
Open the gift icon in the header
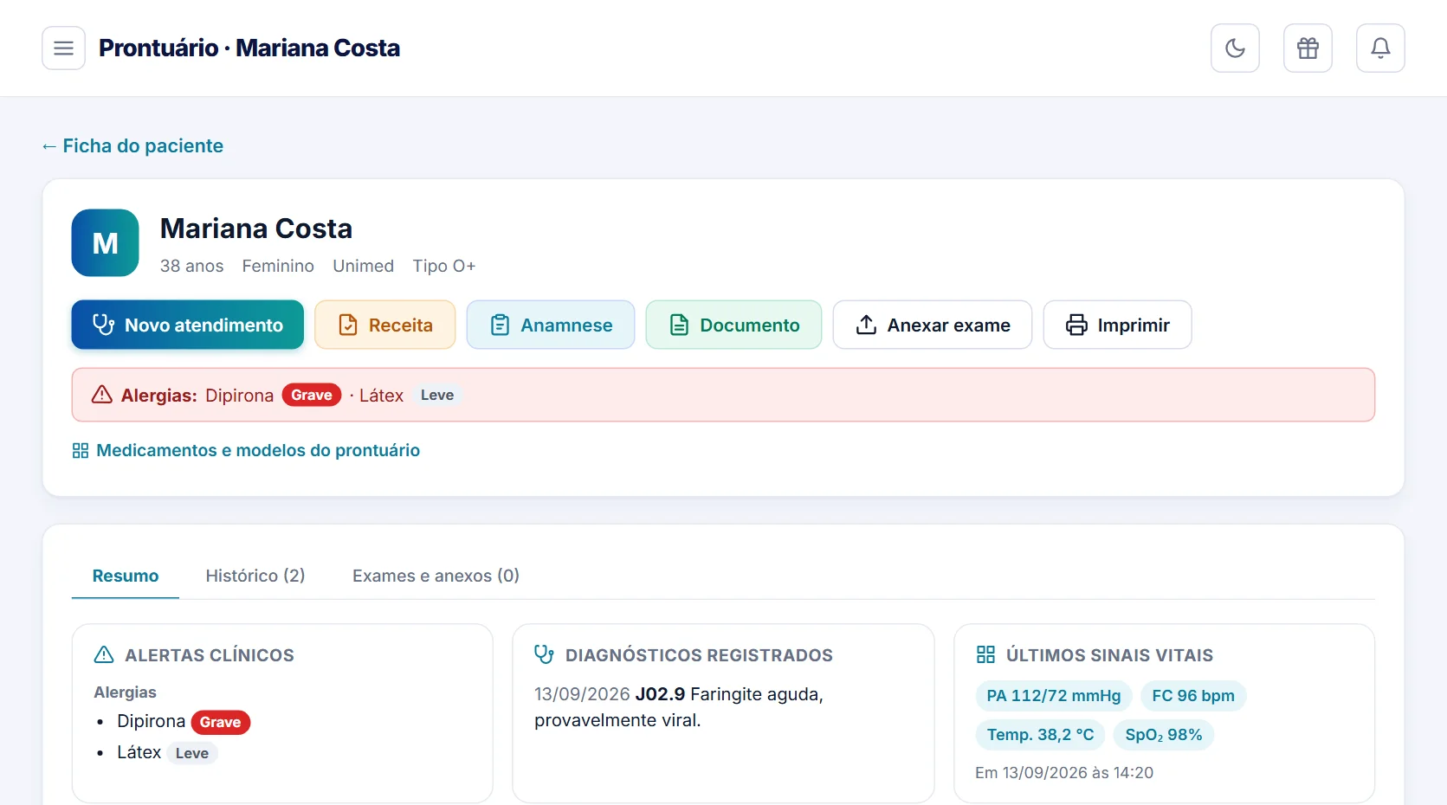[x=1308, y=48]
